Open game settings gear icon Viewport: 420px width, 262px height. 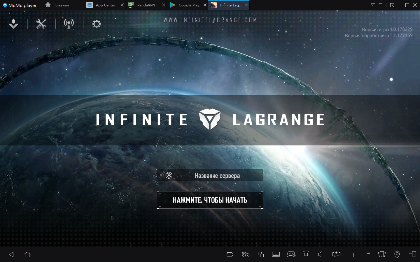[97, 24]
